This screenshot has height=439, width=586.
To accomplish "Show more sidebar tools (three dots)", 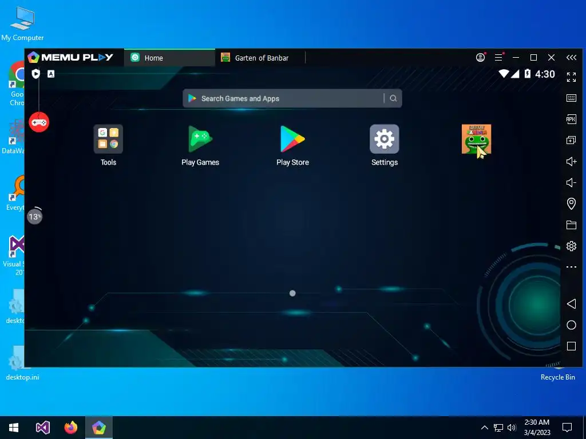I will [x=571, y=267].
